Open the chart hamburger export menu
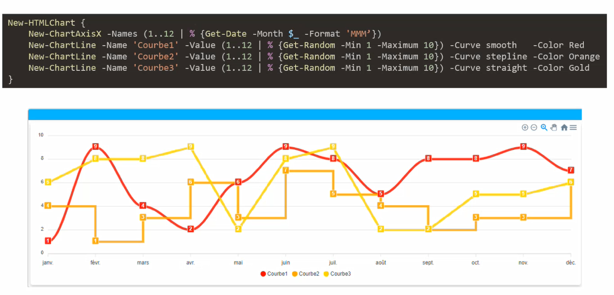This screenshot has width=614, height=295. pyautogui.click(x=573, y=128)
